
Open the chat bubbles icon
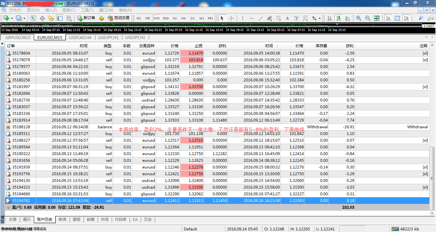click(x=430, y=18)
